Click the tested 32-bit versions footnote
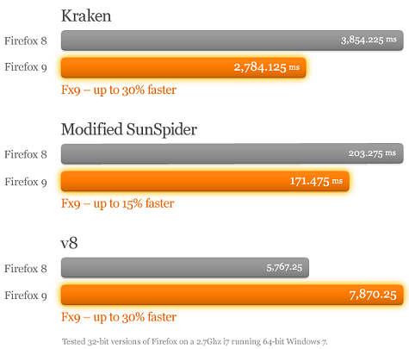This screenshot has height=349, width=409. point(195,341)
